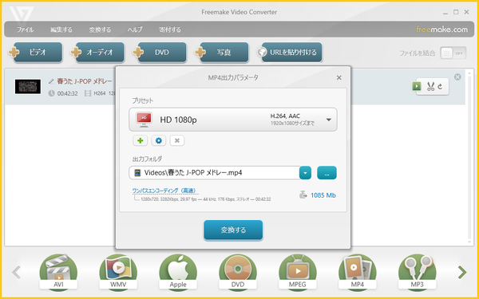Click the 00:42:32 duration text
This screenshot has height=299, width=479.
tap(68, 93)
